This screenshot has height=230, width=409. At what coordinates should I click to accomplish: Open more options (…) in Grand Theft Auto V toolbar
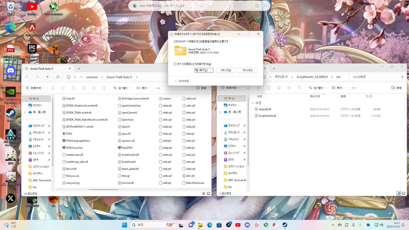pyautogui.click(x=158, y=88)
